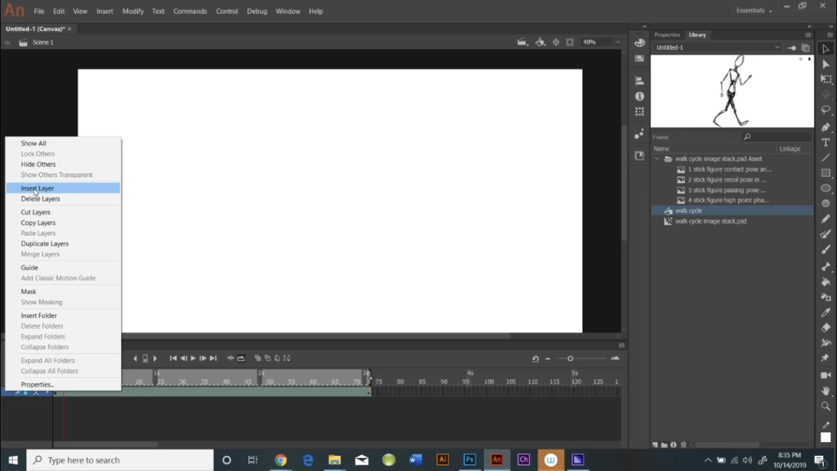Open the Modify menu

[x=132, y=11]
